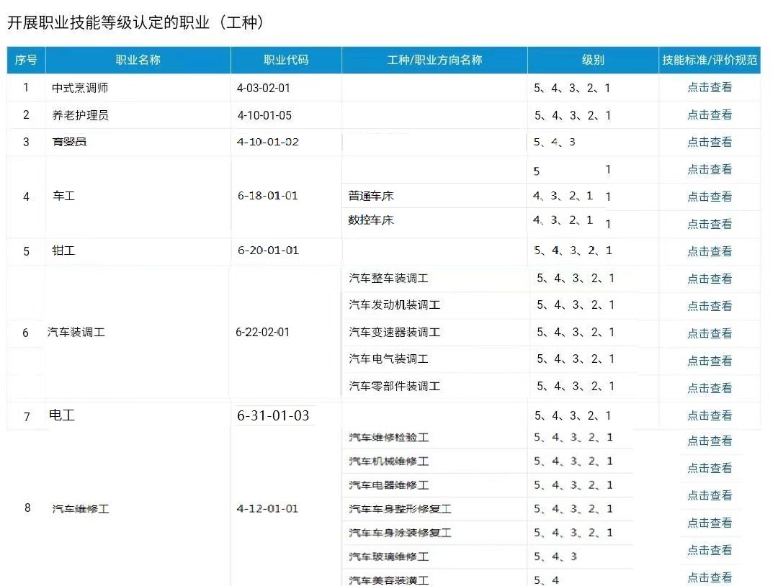This screenshot has height=586, width=778.
Task: Open 点击查看 for 钳工 row
Action: click(710, 251)
